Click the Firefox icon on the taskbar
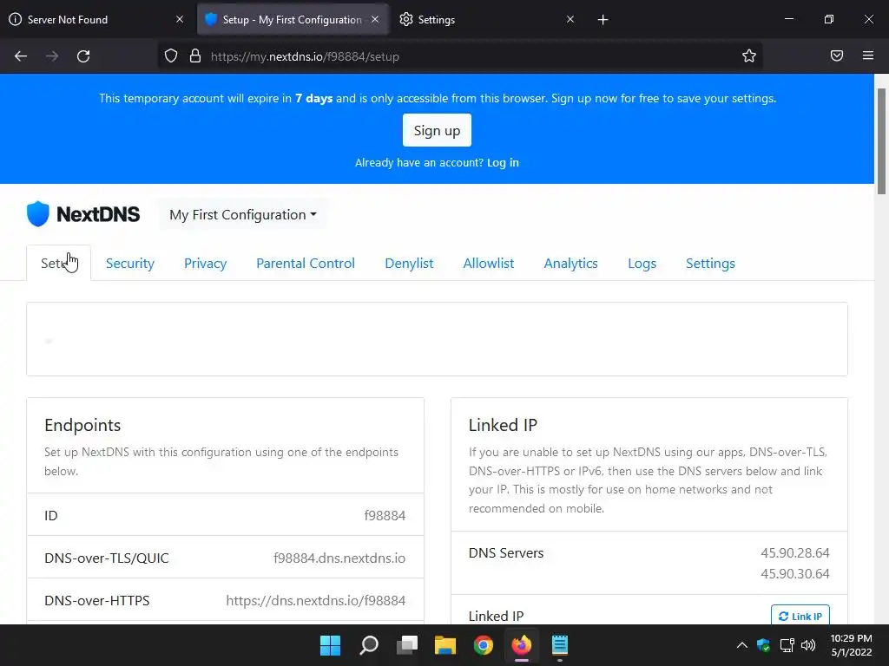 [x=522, y=645]
